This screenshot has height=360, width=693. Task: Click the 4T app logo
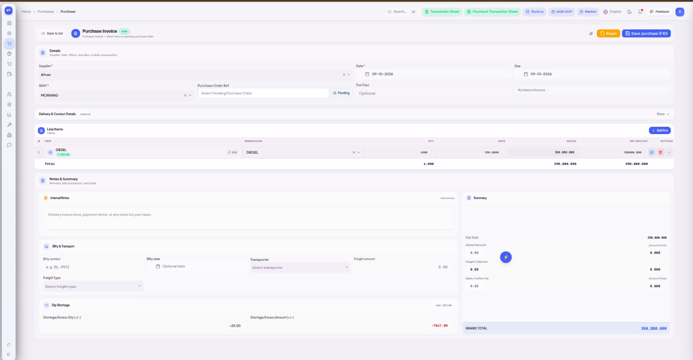tap(9, 10)
